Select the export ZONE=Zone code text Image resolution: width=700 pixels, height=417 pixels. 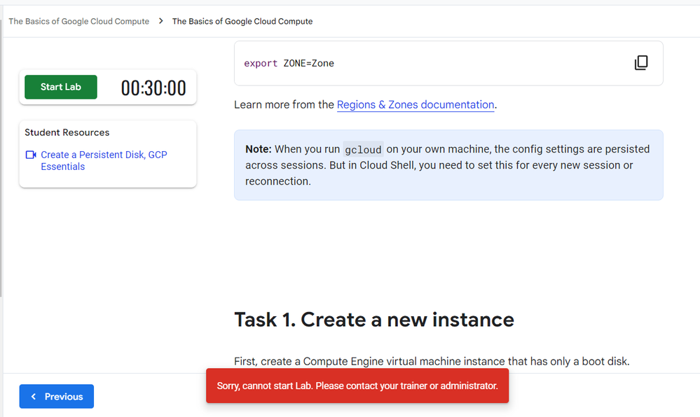tap(289, 64)
